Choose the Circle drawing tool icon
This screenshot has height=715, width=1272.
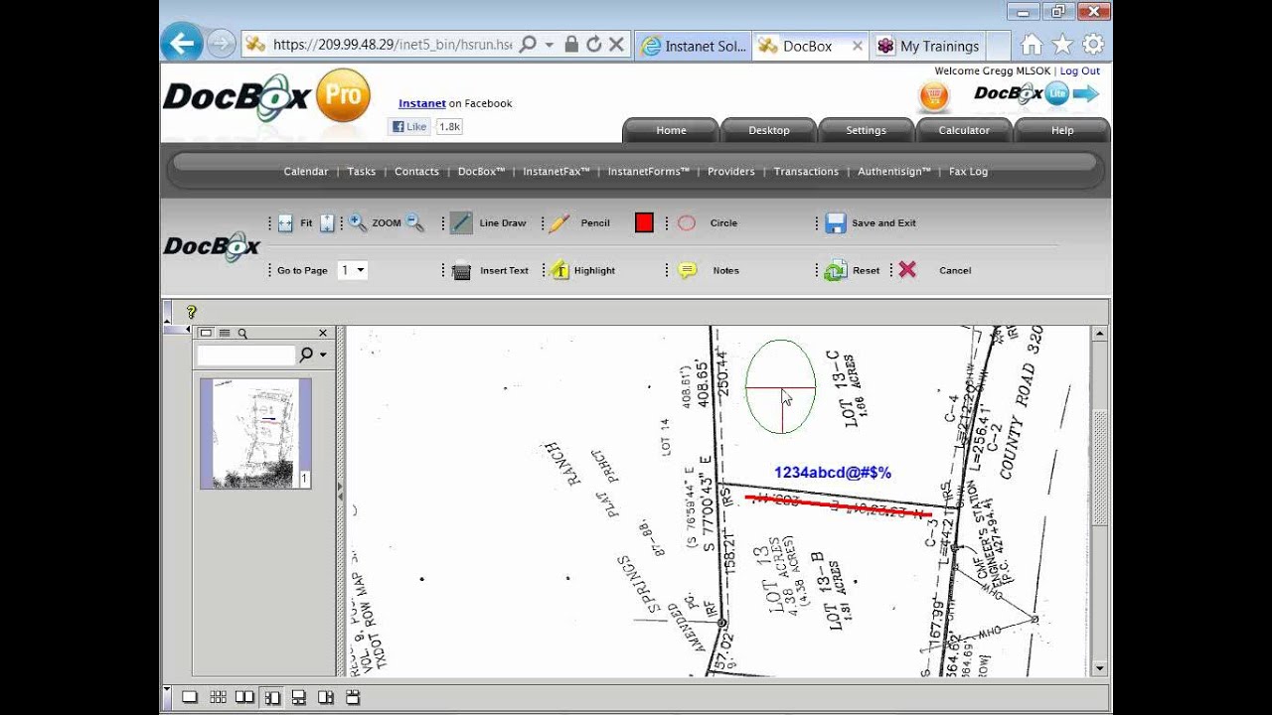coord(687,223)
